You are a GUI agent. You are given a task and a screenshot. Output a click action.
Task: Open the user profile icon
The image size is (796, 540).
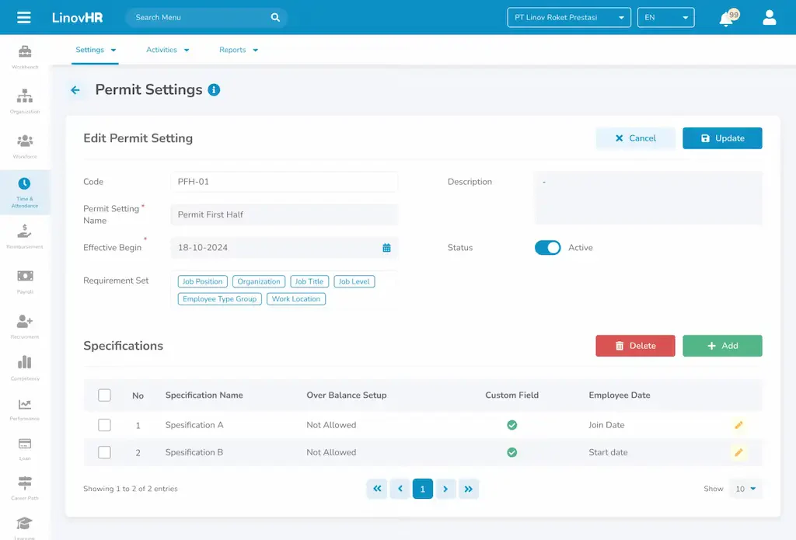pyautogui.click(x=769, y=17)
